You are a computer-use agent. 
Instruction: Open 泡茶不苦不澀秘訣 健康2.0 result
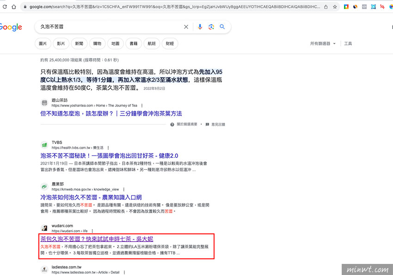coord(109,156)
